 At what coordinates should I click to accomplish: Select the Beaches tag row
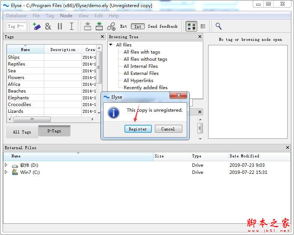click(51, 91)
